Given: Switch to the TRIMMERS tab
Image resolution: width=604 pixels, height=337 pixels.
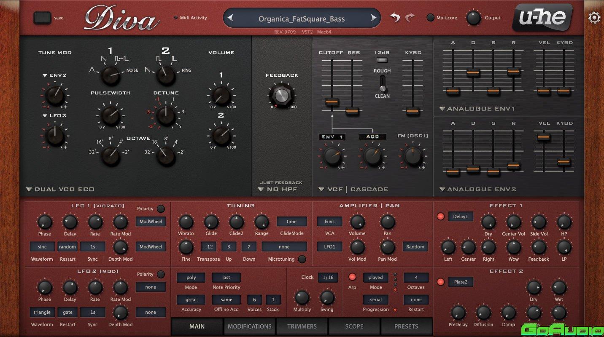Looking at the screenshot, I should [x=302, y=326].
